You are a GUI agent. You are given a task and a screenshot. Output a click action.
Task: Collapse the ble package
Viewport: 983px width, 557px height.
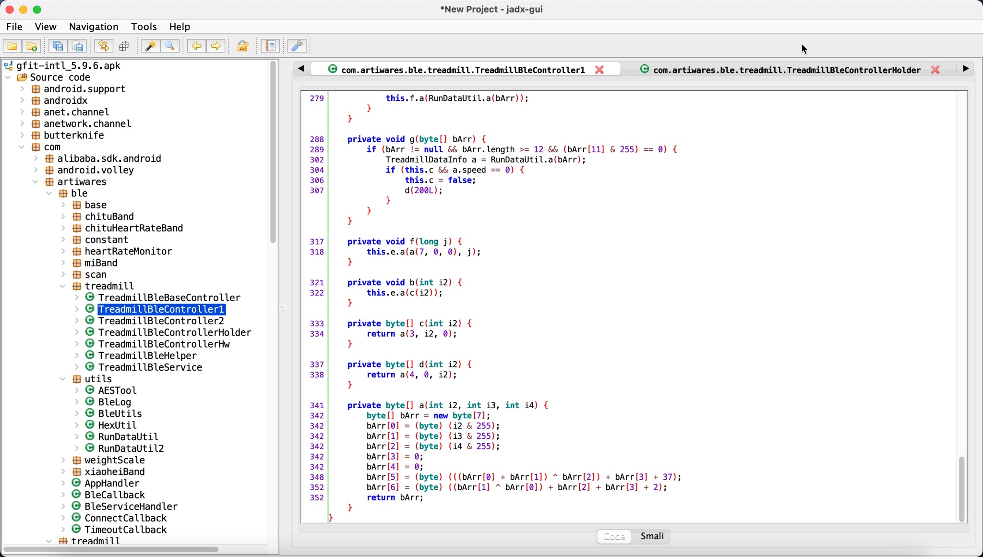pos(49,194)
